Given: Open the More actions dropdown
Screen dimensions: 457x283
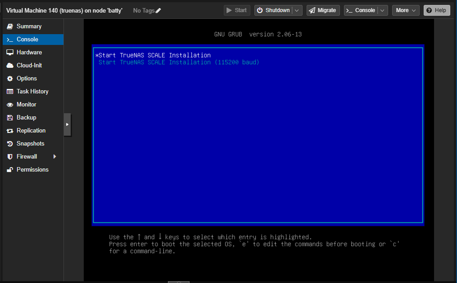Looking at the screenshot, I should tap(405, 10).
